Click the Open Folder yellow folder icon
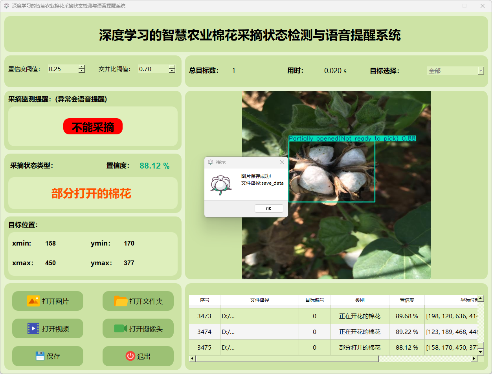492x374 pixels. 121,301
